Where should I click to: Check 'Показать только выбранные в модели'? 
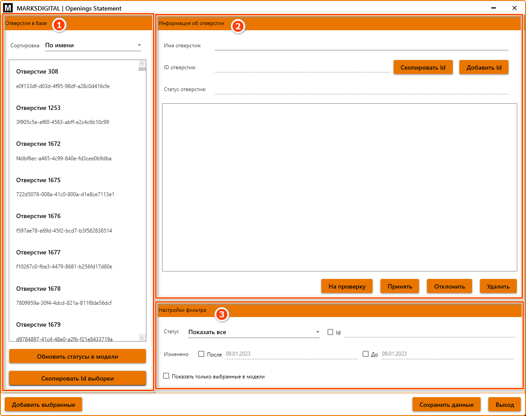pyautogui.click(x=166, y=376)
